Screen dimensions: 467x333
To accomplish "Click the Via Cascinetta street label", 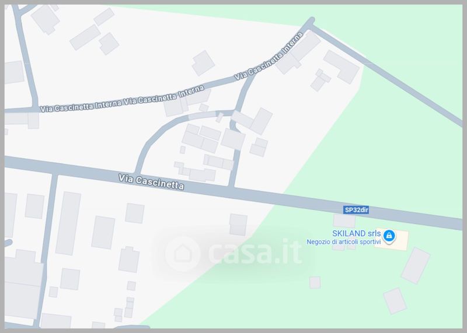I will (151, 182).
